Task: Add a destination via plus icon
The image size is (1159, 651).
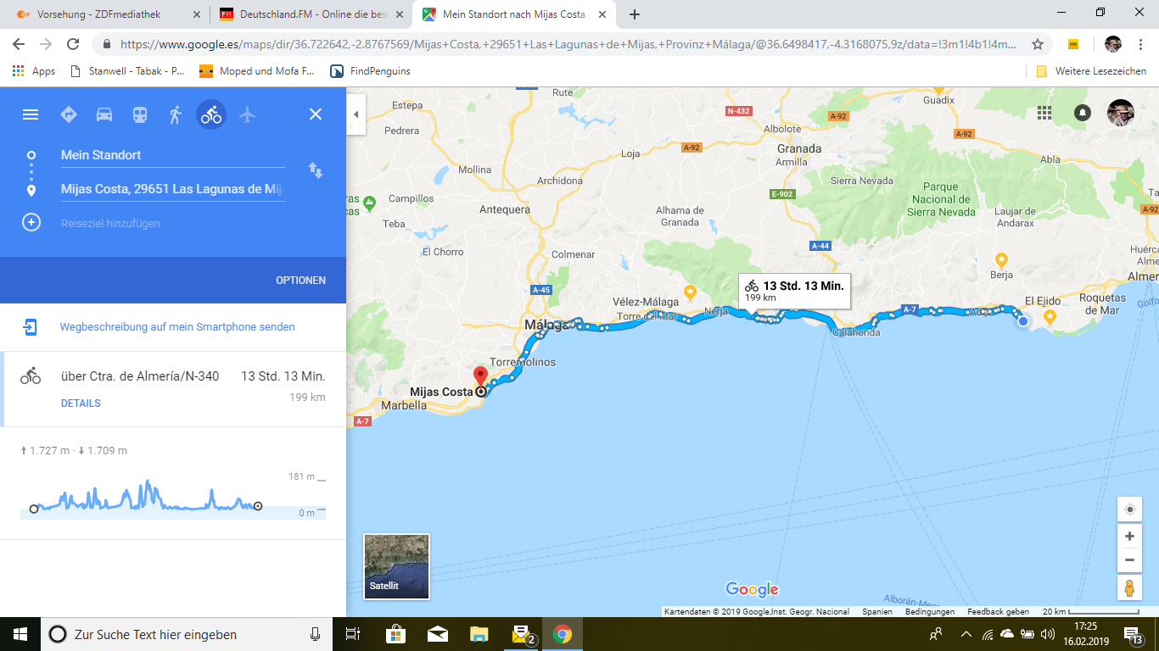Action: click(x=31, y=223)
